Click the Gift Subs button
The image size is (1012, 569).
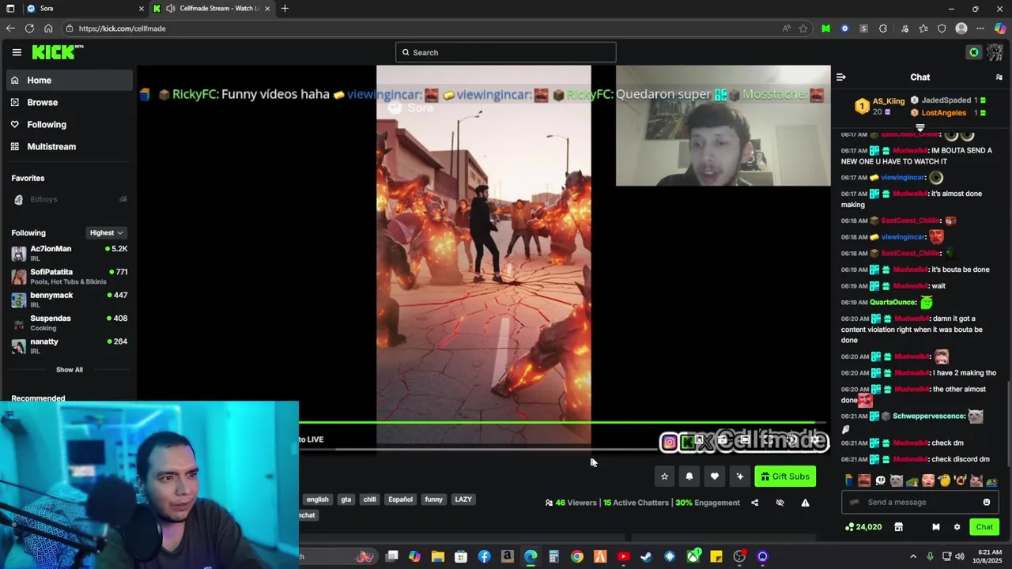(785, 477)
